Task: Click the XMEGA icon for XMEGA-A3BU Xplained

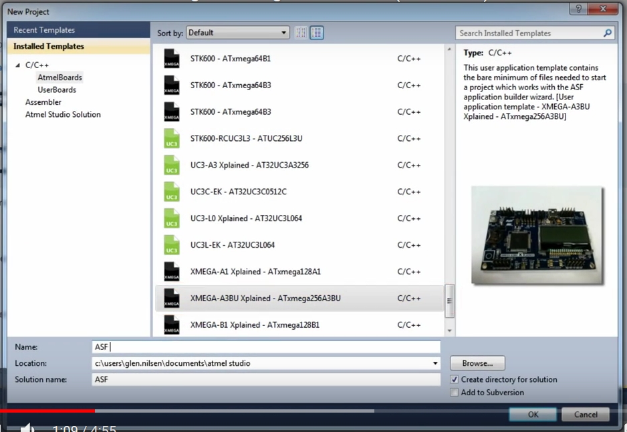Action: point(172,298)
